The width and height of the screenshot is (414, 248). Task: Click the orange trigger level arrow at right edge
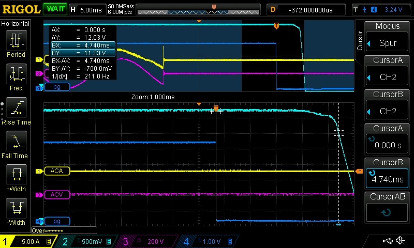point(359,171)
